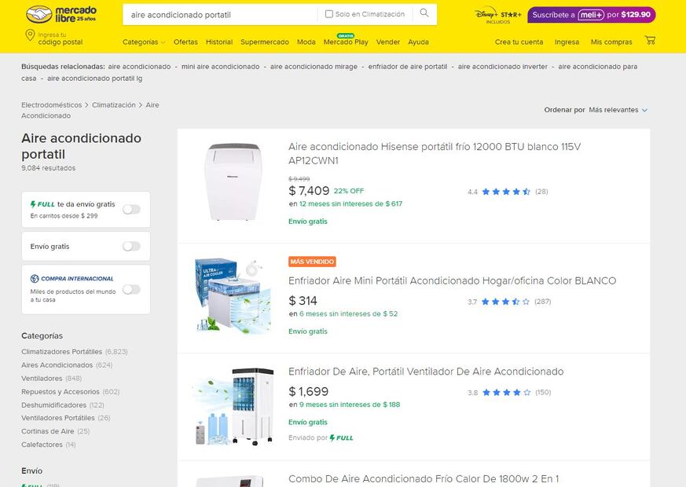
Task: Click the Vender menu item
Action: (x=388, y=42)
